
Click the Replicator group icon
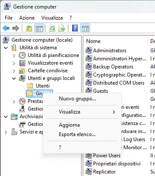point(88,172)
